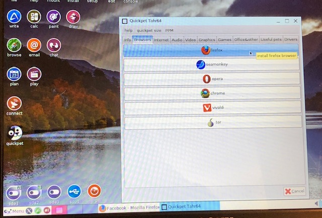This screenshot has width=322, height=218.
Task: Open the Menu button in the taskbar
Action: pos(14,211)
